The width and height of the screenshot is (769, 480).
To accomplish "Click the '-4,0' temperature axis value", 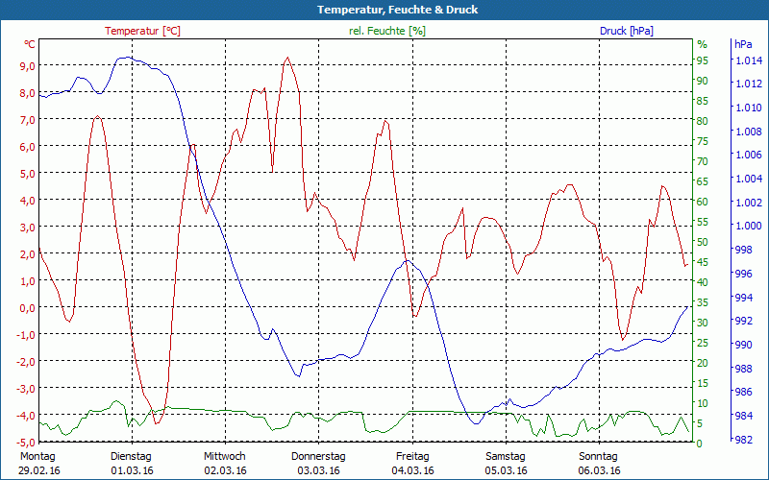I will 24,416.
